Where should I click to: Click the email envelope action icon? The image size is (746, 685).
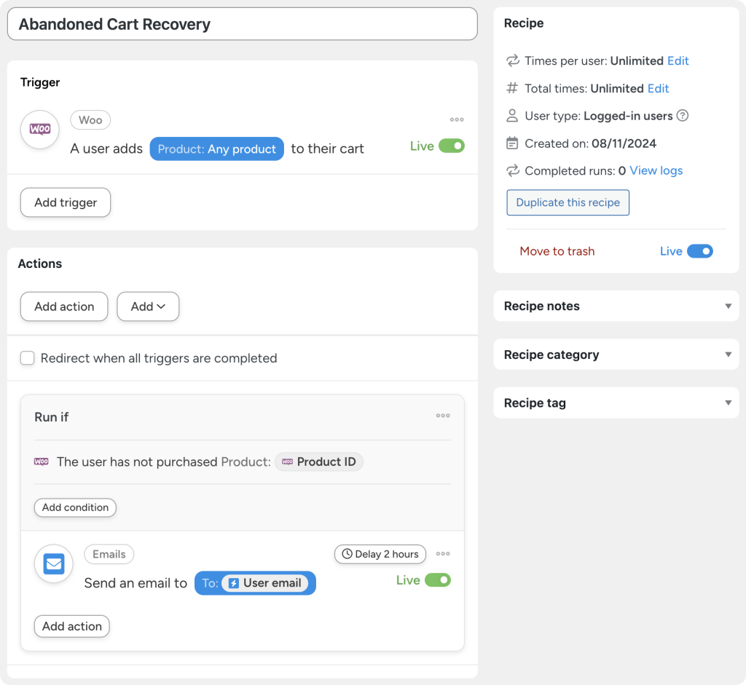tap(53, 563)
